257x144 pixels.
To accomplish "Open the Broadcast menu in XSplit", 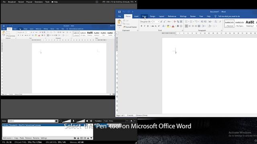I will point(12,2).
